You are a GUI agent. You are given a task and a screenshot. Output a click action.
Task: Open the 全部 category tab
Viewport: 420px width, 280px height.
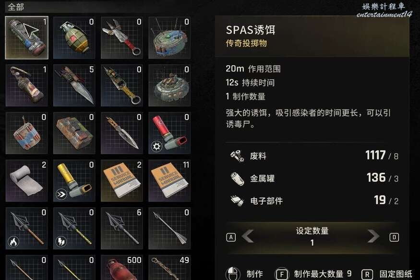[x=16, y=7]
